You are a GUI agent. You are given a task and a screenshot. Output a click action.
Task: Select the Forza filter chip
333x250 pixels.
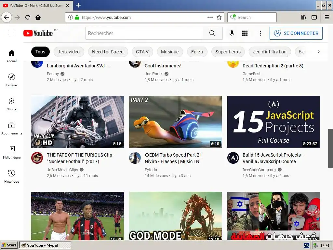click(197, 52)
